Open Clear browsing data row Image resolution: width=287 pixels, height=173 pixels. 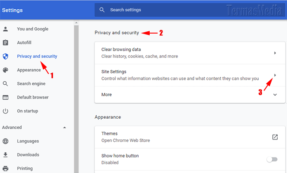[190, 53]
